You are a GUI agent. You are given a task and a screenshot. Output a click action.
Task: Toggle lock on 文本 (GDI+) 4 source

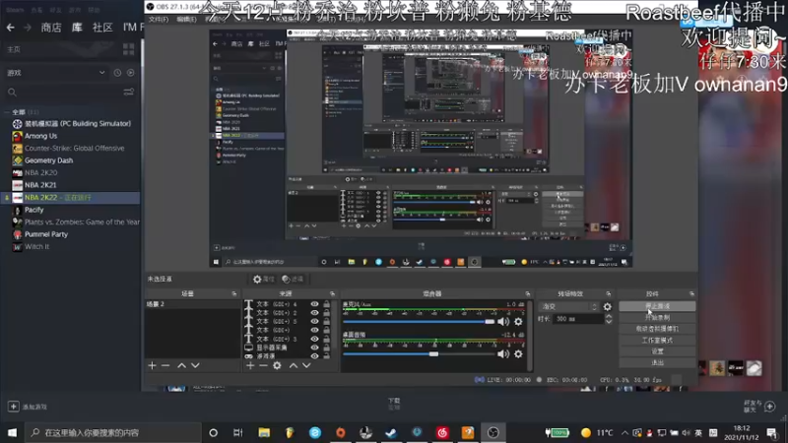(327, 304)
